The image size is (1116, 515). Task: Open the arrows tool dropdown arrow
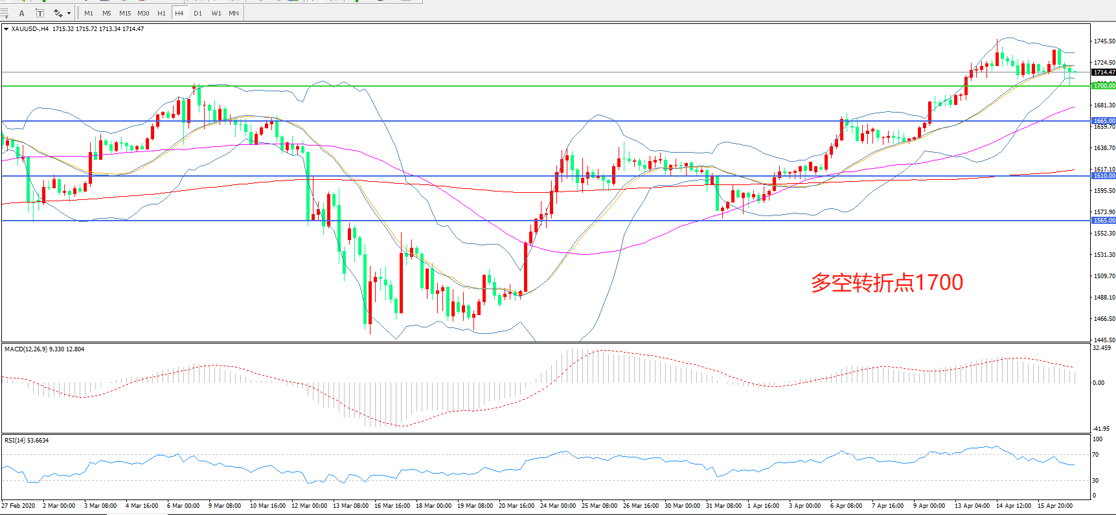click(x=69, y=13)
